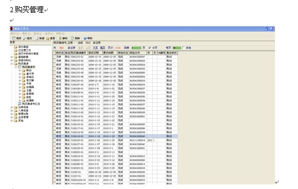Jump to last page via 尾页 link
Screen dimensions: 298x189
point(103,48)
